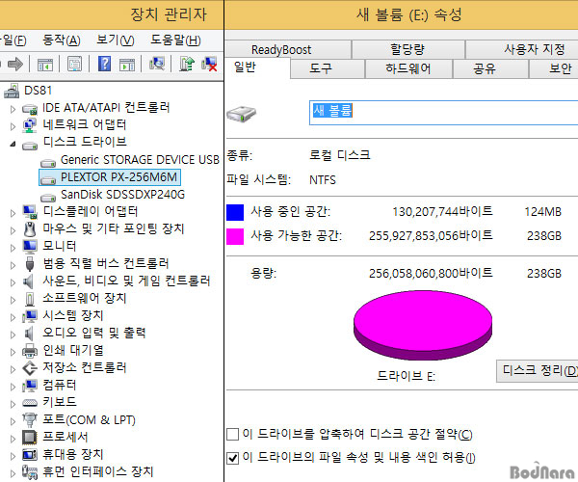Click the storage controller category icon

pos(30,368)
